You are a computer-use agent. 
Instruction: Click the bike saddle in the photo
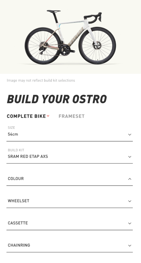point(53,11)
